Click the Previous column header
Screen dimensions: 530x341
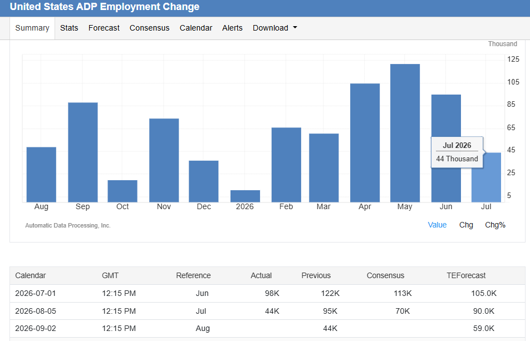316,275
